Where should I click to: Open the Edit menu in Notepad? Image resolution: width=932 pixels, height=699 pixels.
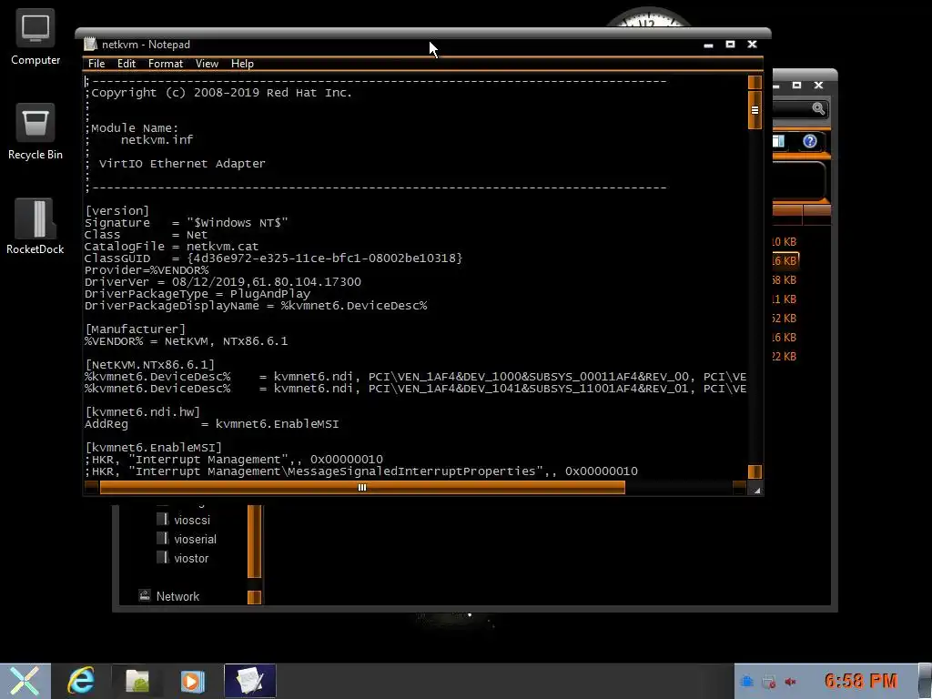[126, 64]
